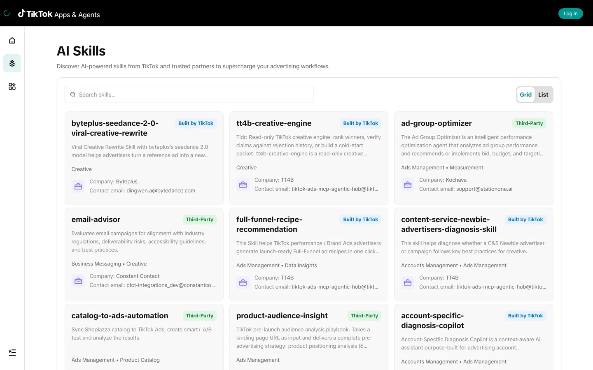Screen dimensions: 593x370
Task: Switch to List view
Action: click(543, 95)
